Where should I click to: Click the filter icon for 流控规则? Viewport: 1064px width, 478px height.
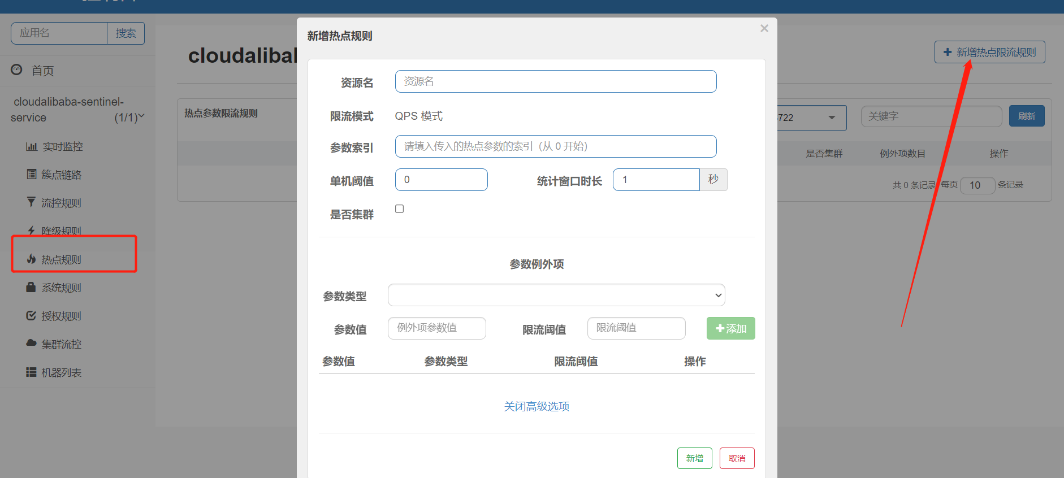coord(31,202)
